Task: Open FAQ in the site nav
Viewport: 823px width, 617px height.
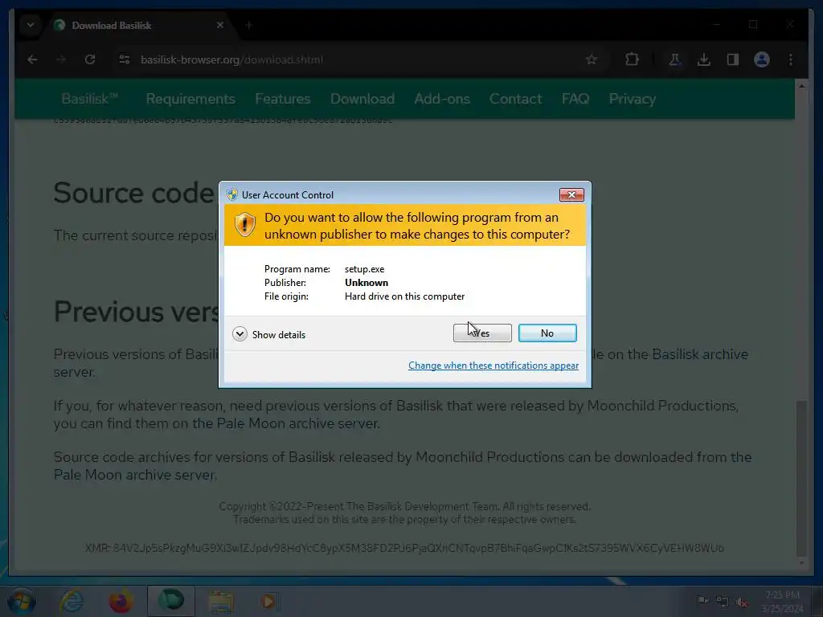Action: click(x=575, y=99)
